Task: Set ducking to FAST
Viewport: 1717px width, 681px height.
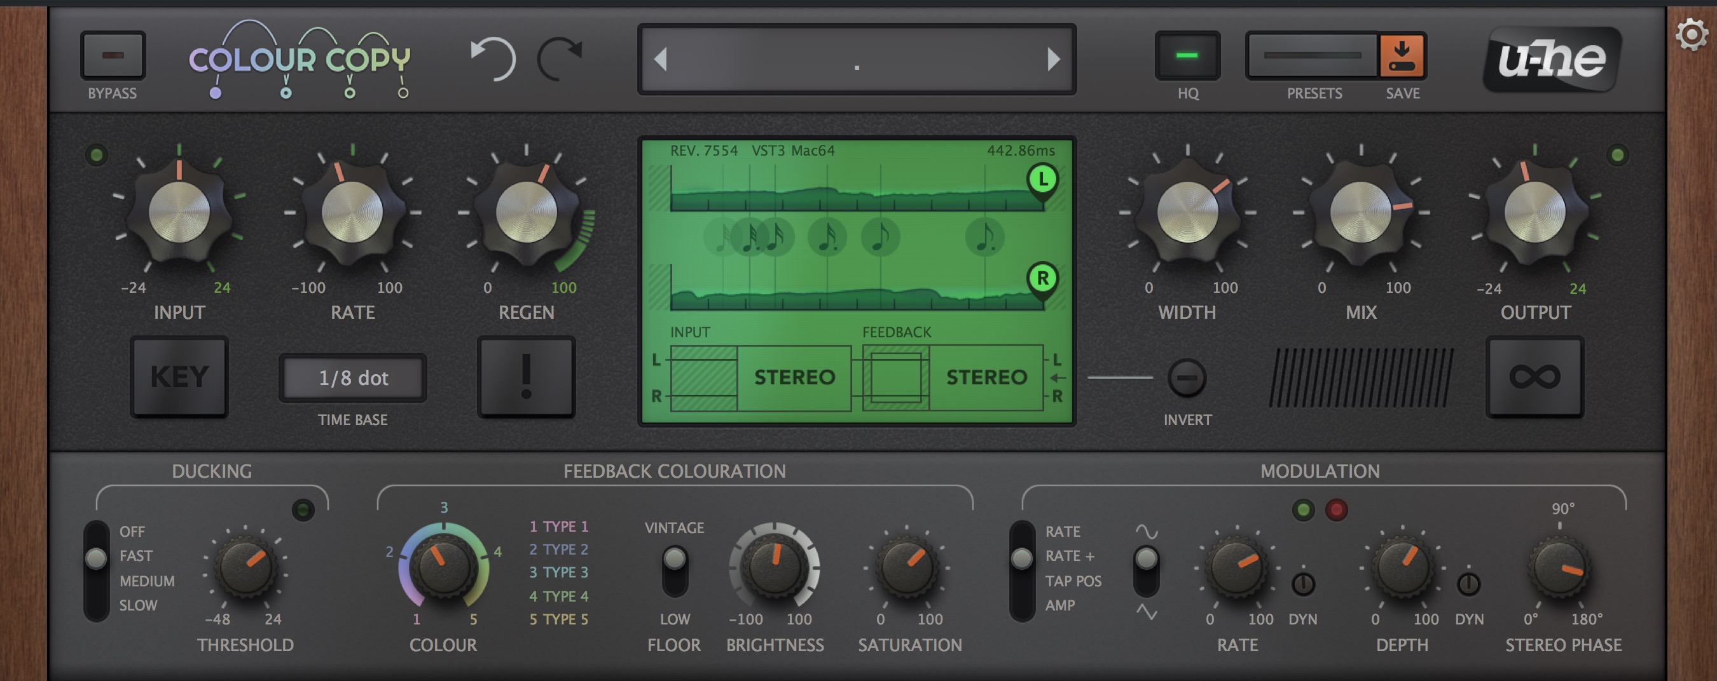Action: pyautogui.click(x=136, y=555)
